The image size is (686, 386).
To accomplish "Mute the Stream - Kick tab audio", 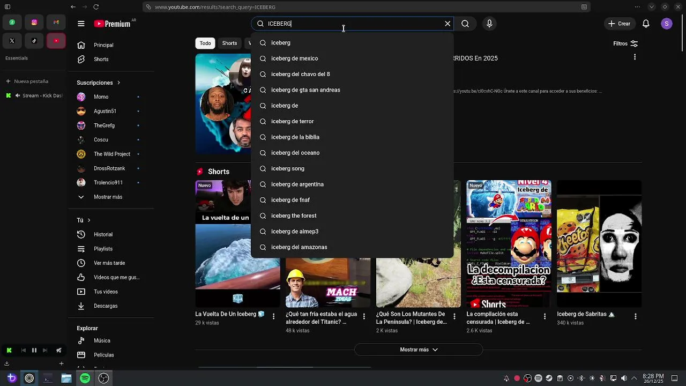I will 18,95.
